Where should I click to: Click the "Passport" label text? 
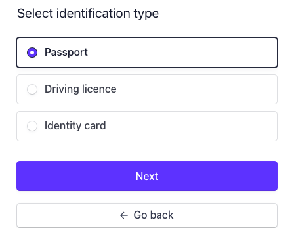click(x=66, y=53)
